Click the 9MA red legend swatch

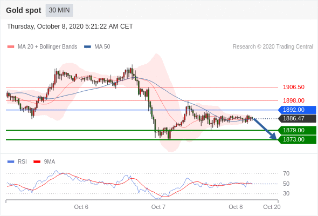tap(37, 162)
